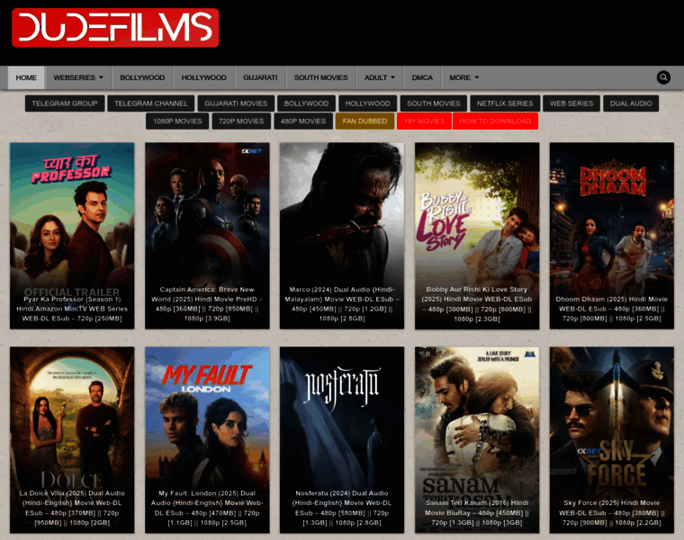Open the Gujarati menu item
The image size is (684, 540).
pos(260,77)
